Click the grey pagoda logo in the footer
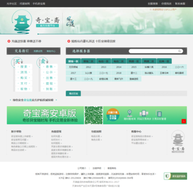Viewport: 193px width, 193px height. [x=178, y=142]
